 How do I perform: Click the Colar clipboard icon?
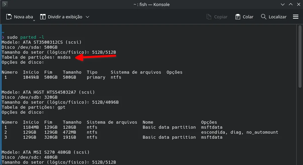(238, 17)
